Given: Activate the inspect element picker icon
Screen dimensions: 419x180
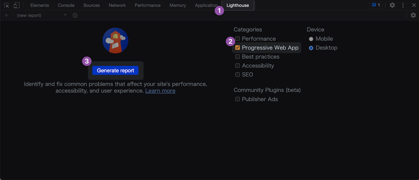Looking at the screenshot, I should coord(7,5).
